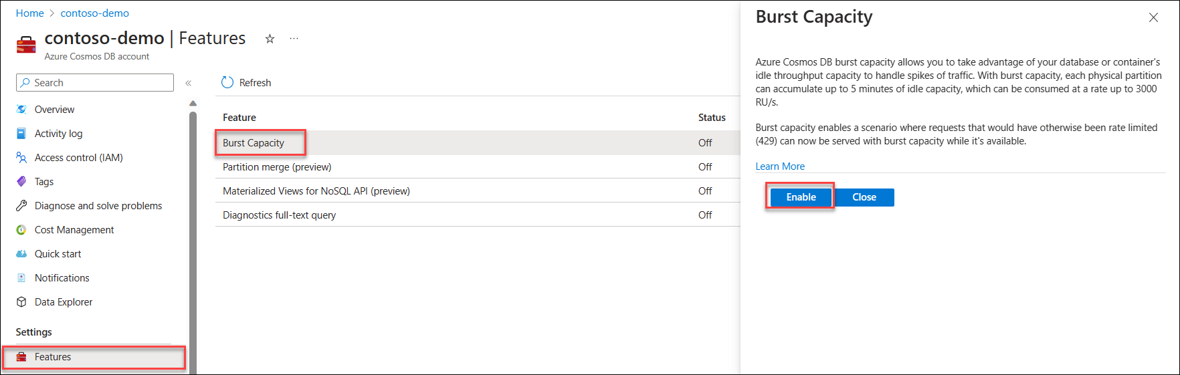Screen dimensions: 1180x375
Task: Click the Refresh icon in toolbar
Action: [227, 82]
